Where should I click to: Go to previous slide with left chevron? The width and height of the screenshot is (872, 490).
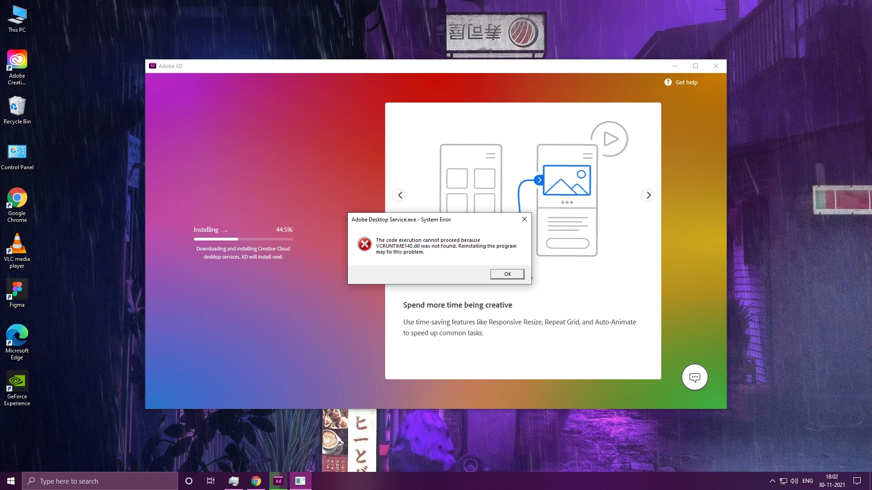(399, 195)
